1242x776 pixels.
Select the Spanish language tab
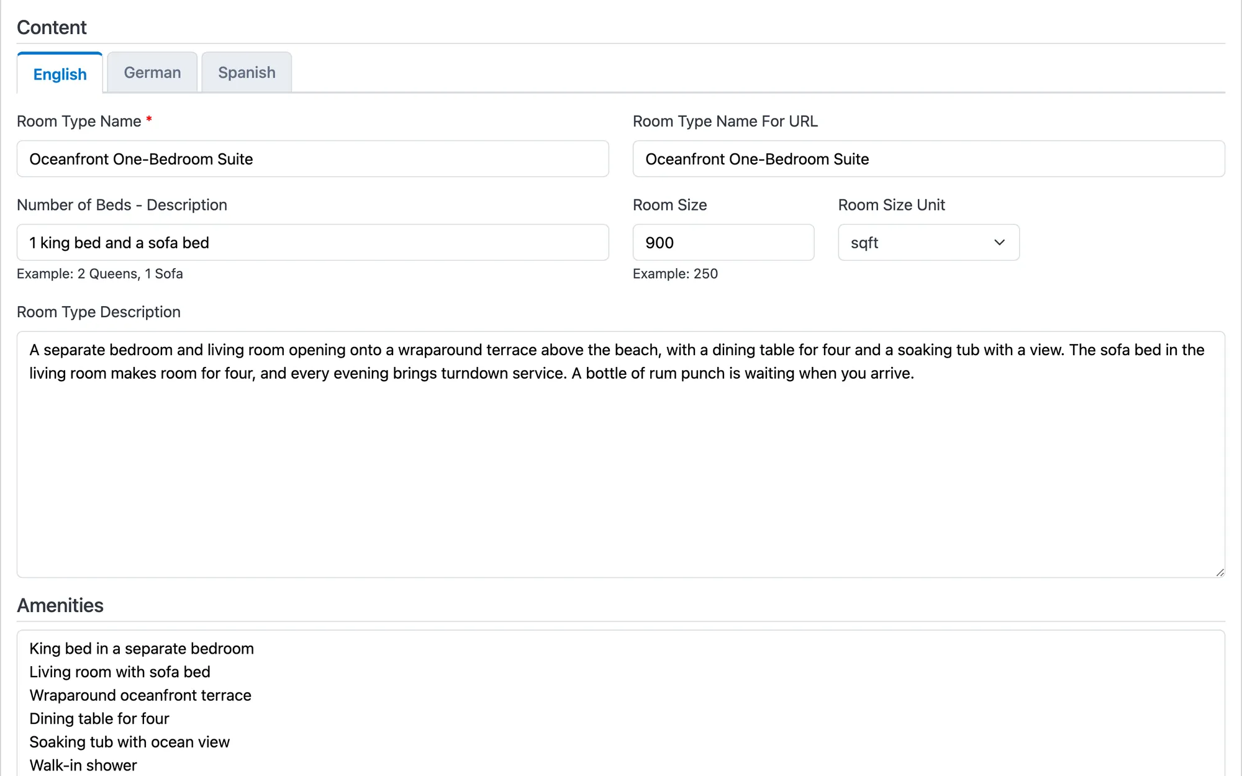click(x=247, y=73)
